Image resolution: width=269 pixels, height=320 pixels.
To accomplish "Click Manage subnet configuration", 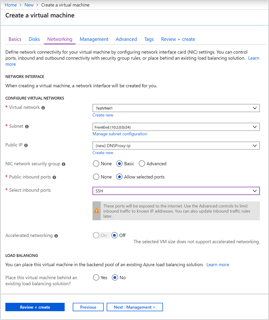I will pos(120,134).
